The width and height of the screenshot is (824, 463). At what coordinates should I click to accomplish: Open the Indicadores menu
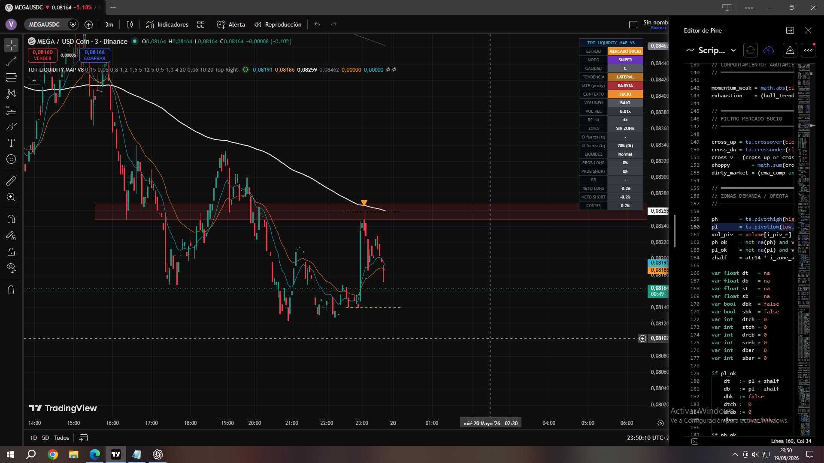pos(167,24)
